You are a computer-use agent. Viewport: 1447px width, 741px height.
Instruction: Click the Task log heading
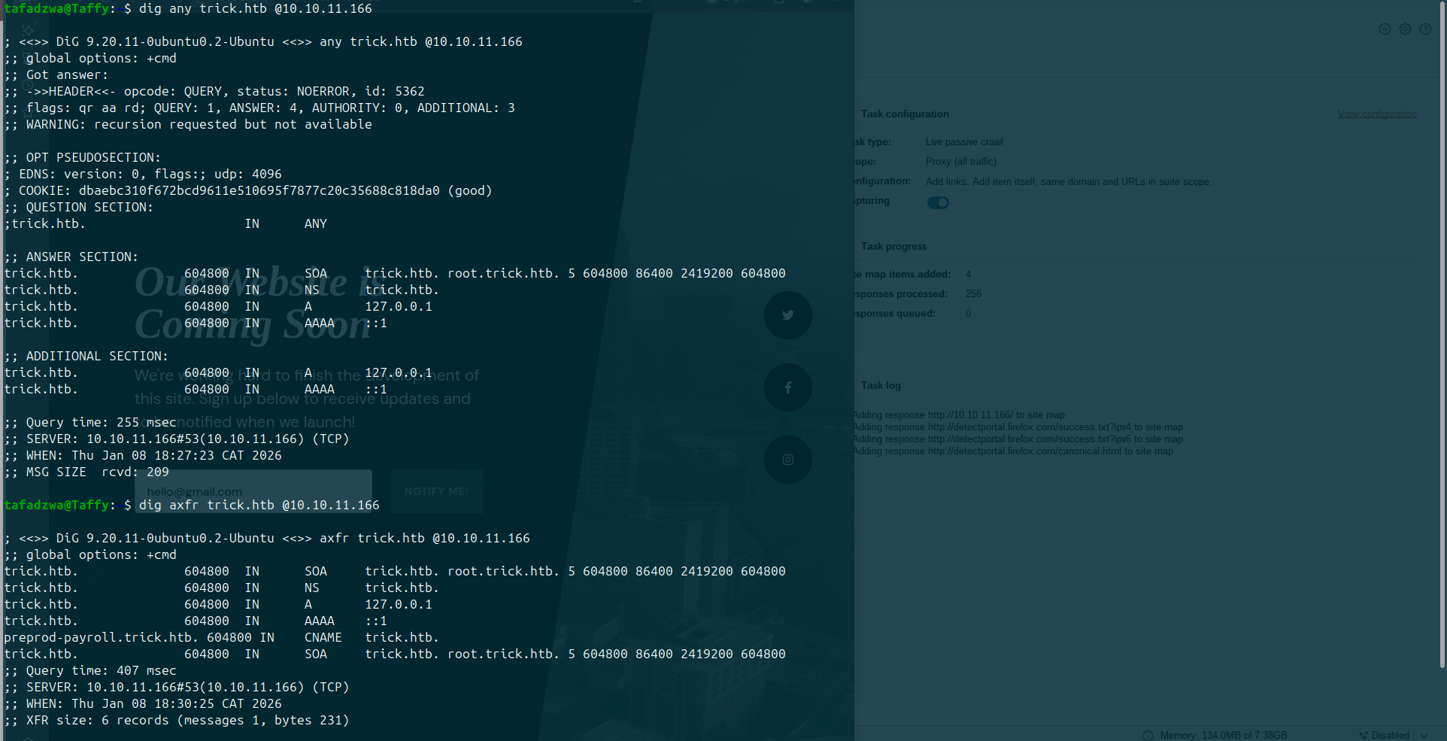pos(881,386)
